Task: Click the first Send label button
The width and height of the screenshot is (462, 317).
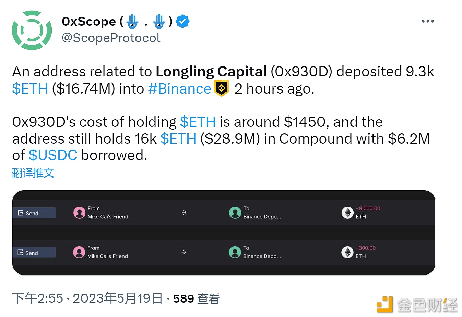Action: pos(34,213)
